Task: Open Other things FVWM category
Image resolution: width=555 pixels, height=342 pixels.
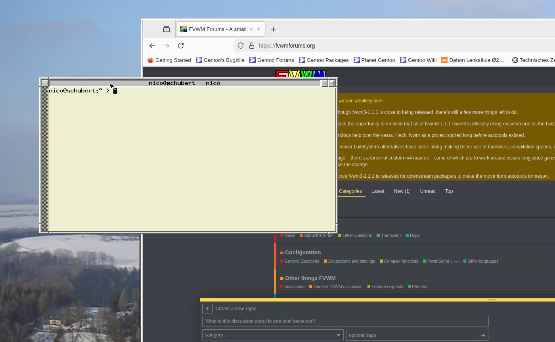Action: point(308,278)
